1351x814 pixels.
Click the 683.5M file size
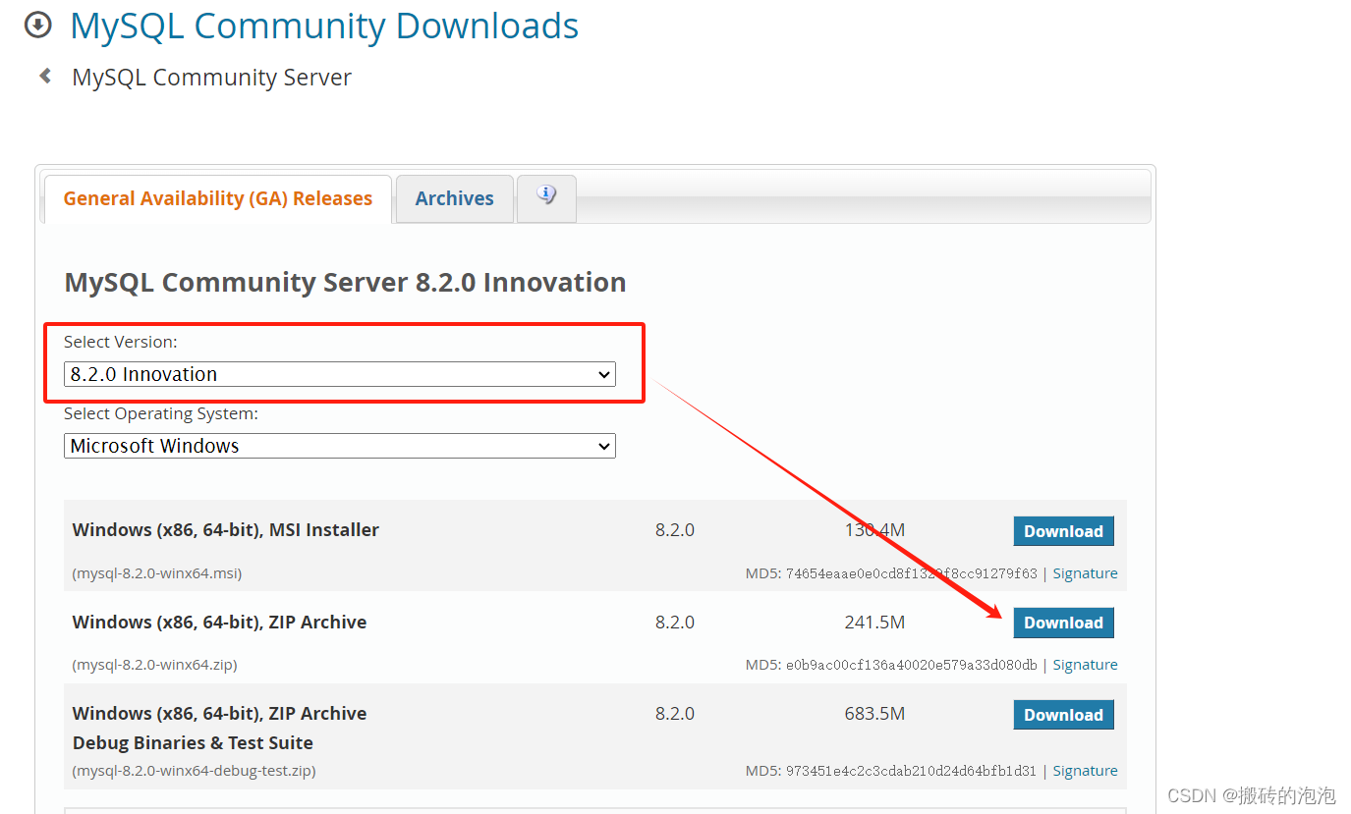tap(874, 714)
